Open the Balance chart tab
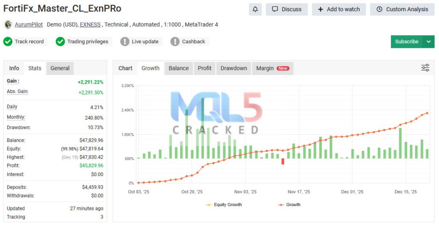The height and width of the screenshot is (225, 439). click(x=179, y=68)
